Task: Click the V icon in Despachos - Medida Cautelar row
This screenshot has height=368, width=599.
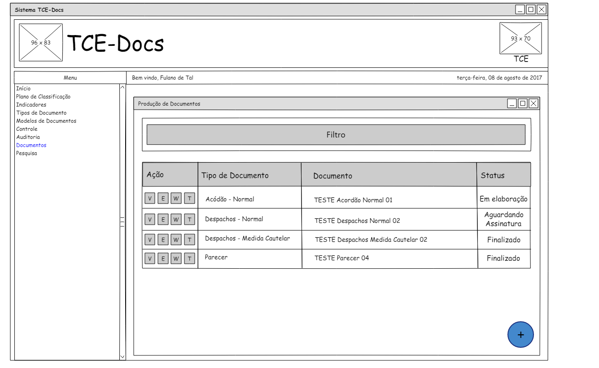Action: [x=150, y=240]
